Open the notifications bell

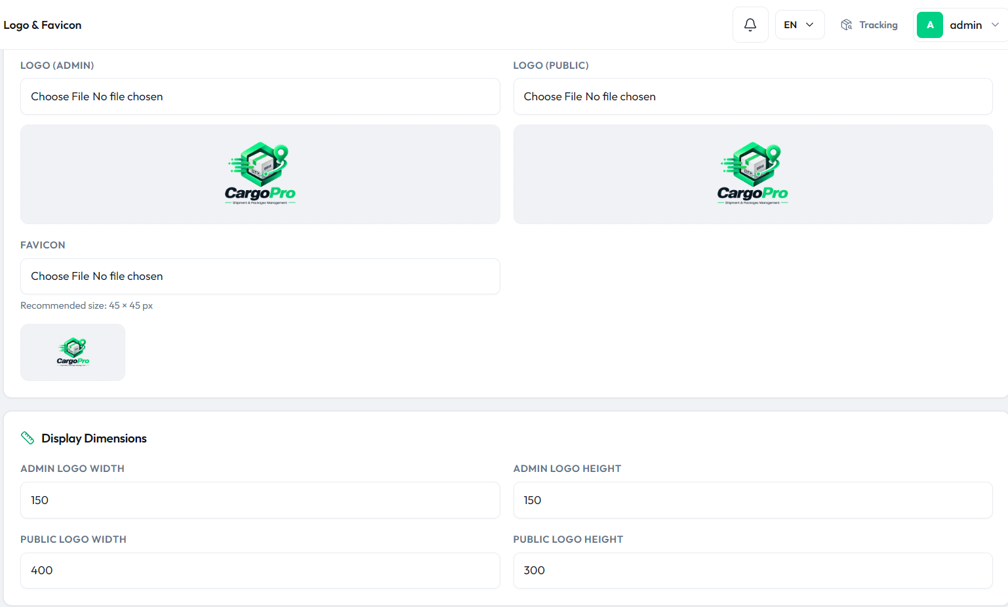(750, 25)
